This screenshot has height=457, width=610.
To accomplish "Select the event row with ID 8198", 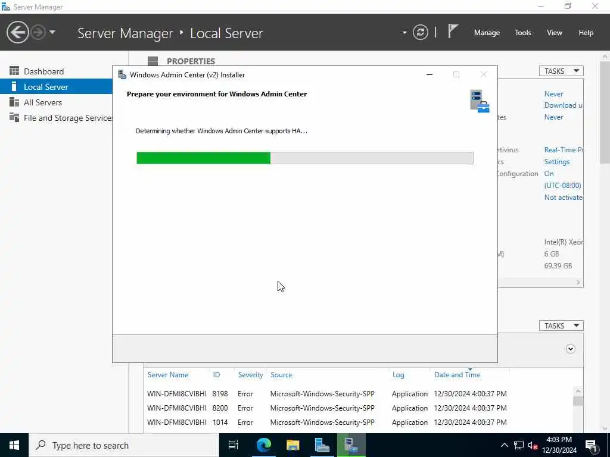I will [358, 394].
